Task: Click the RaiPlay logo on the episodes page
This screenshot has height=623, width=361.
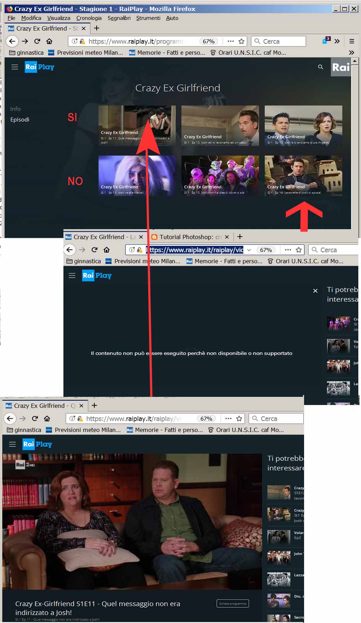Action: (40, 67)
